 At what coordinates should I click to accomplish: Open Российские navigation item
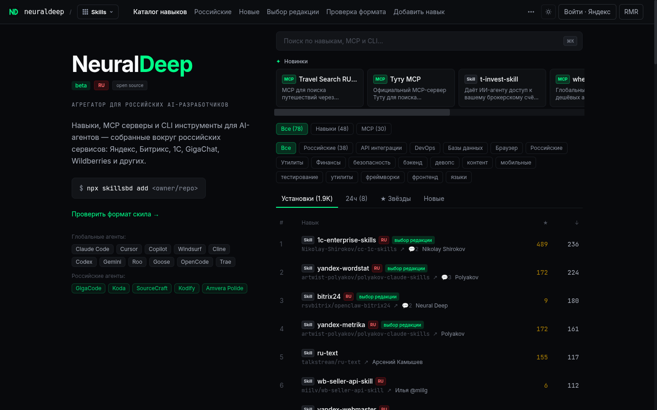point(213,12)
